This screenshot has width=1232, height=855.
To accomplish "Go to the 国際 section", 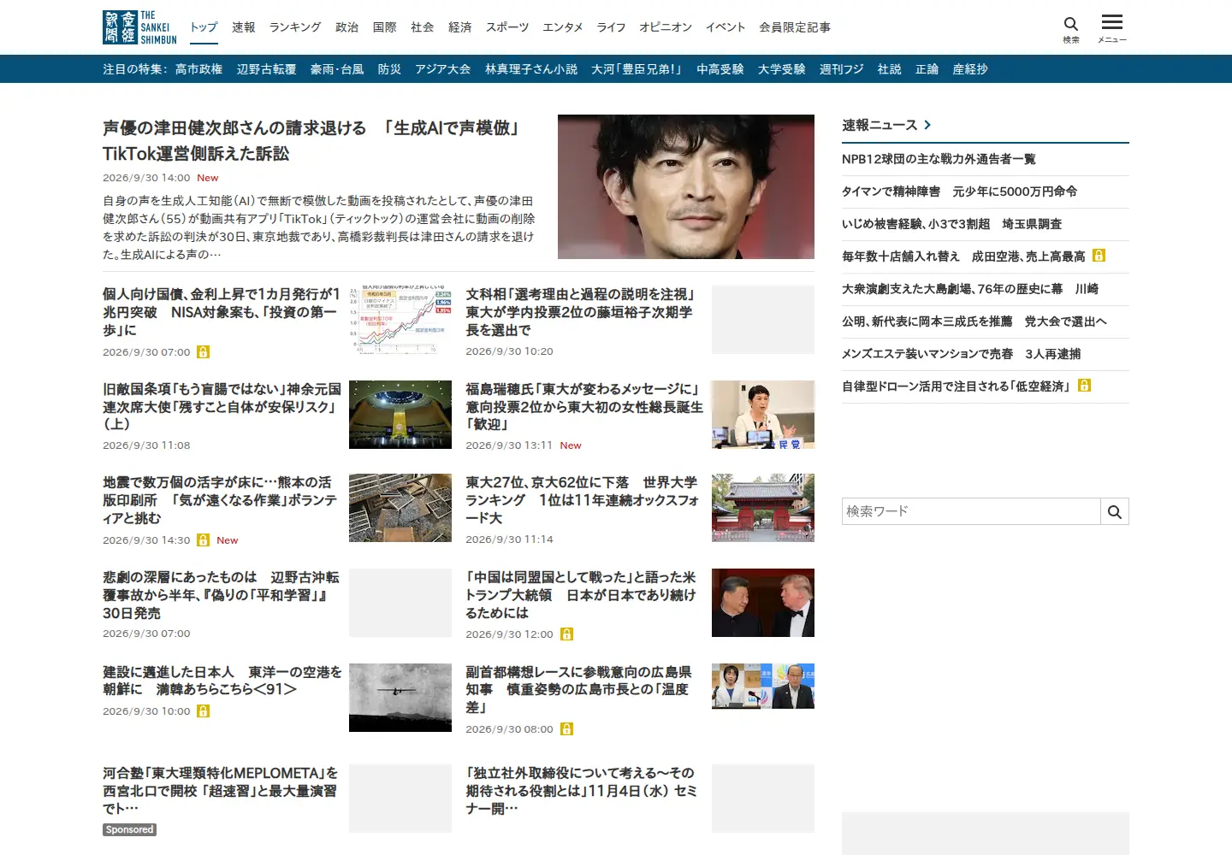I will [x=385, y=27].
